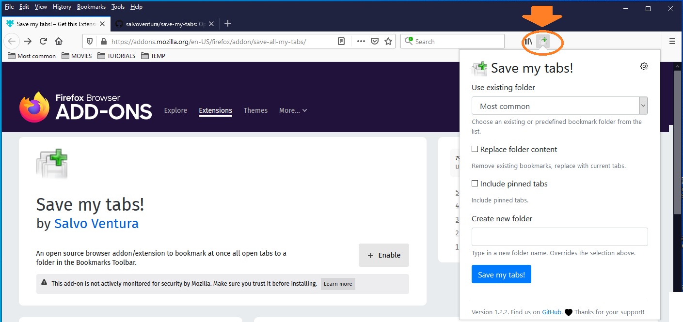
Task: Click the Save to Pocket icon
Action: tap(375, 41)
